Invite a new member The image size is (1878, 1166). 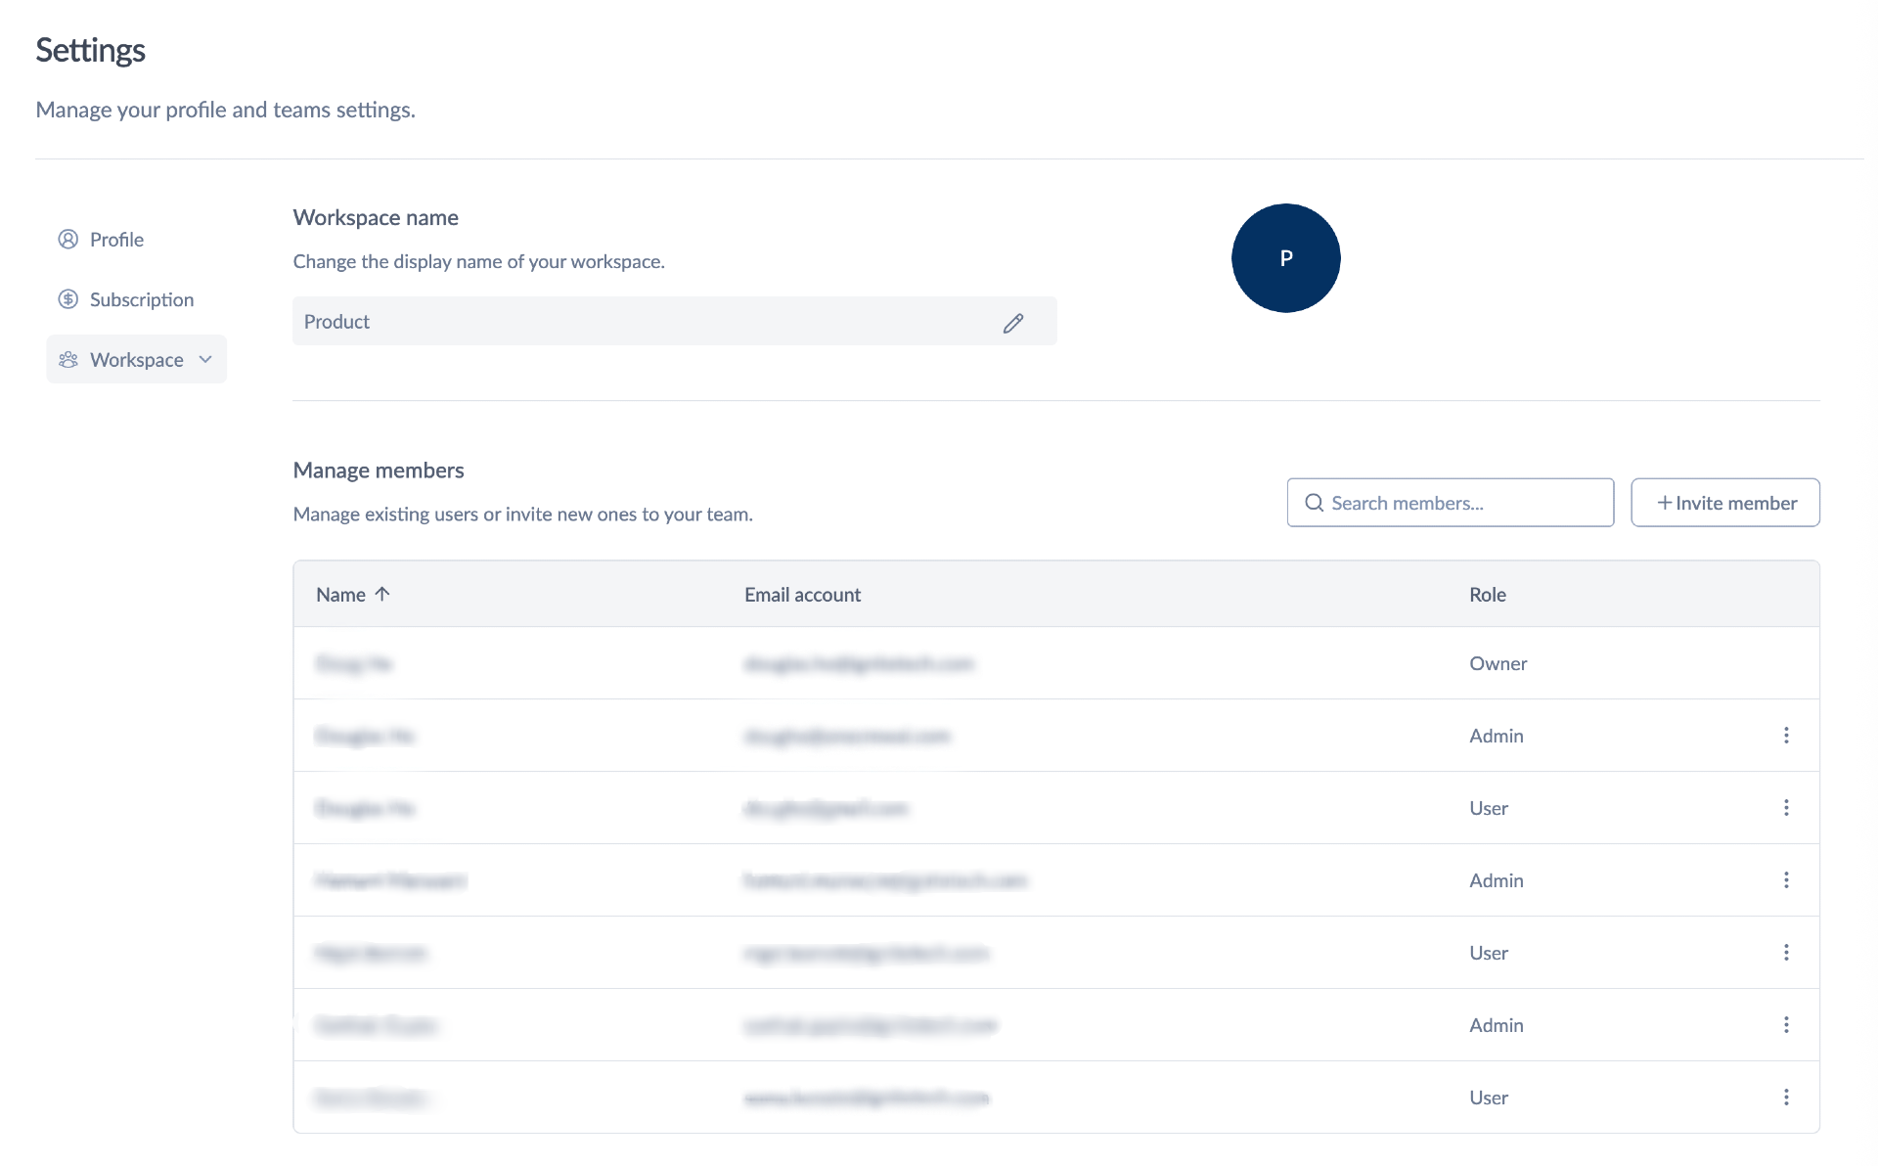coord(1724,503)
